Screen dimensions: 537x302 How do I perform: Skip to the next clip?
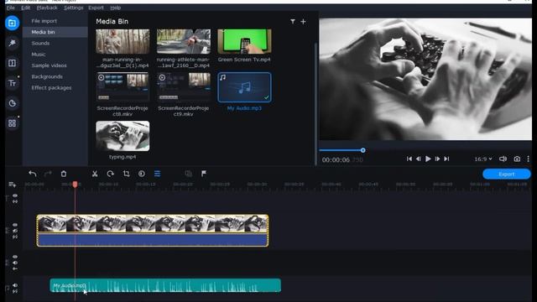446,159
